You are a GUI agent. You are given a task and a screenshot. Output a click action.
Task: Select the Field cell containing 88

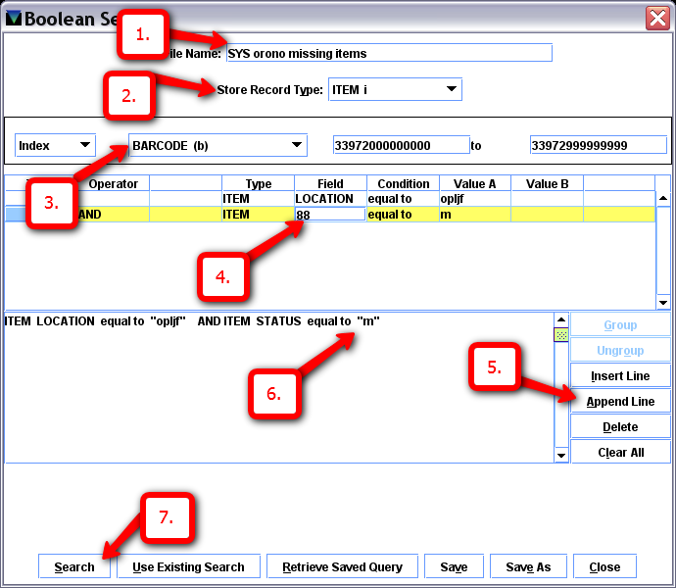pyautogui.click(x=330, y=214)
